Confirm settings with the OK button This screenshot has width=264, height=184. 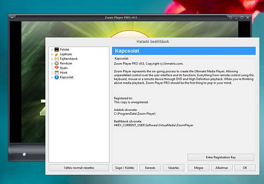(x=245, y=168)
